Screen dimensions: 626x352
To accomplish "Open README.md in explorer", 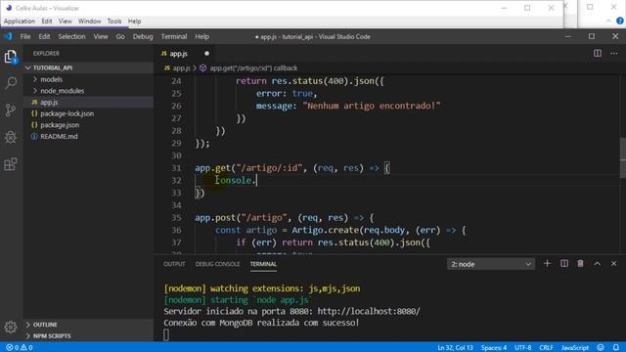I will click(x=89, y=137).
